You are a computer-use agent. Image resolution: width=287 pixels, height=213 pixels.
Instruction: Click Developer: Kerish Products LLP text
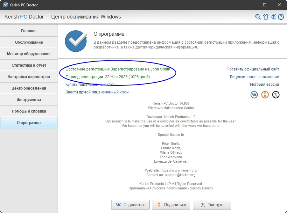[171, 117]
